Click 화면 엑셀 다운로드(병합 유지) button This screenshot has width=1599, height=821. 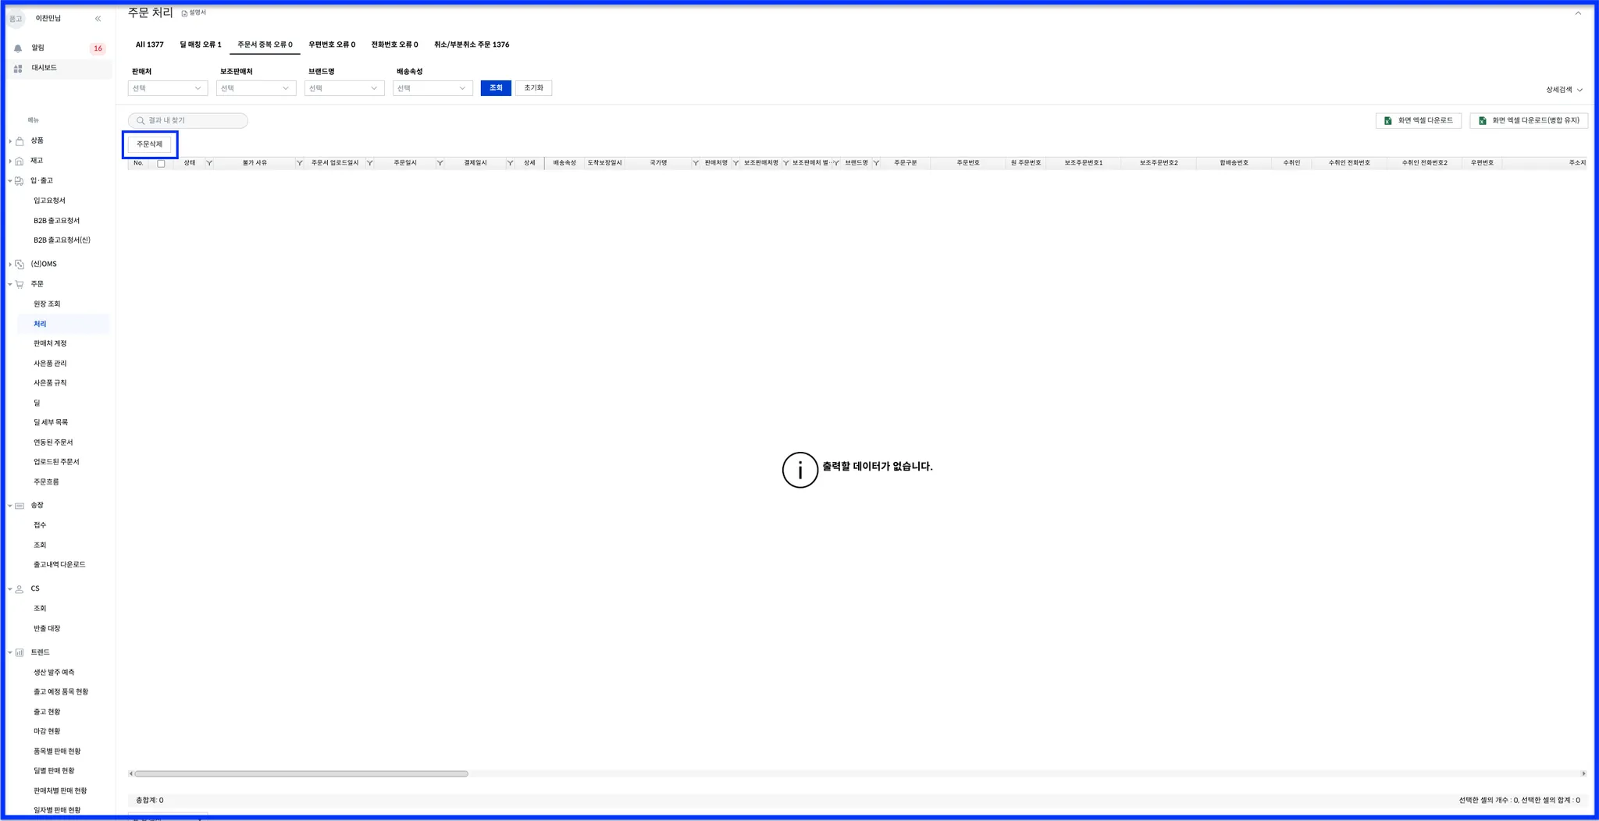[x=1529, y=121]
